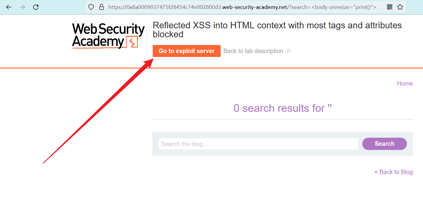Focus the Search the blog input field
The width and height of the screenshot is (423, 200).
(258, 144)
